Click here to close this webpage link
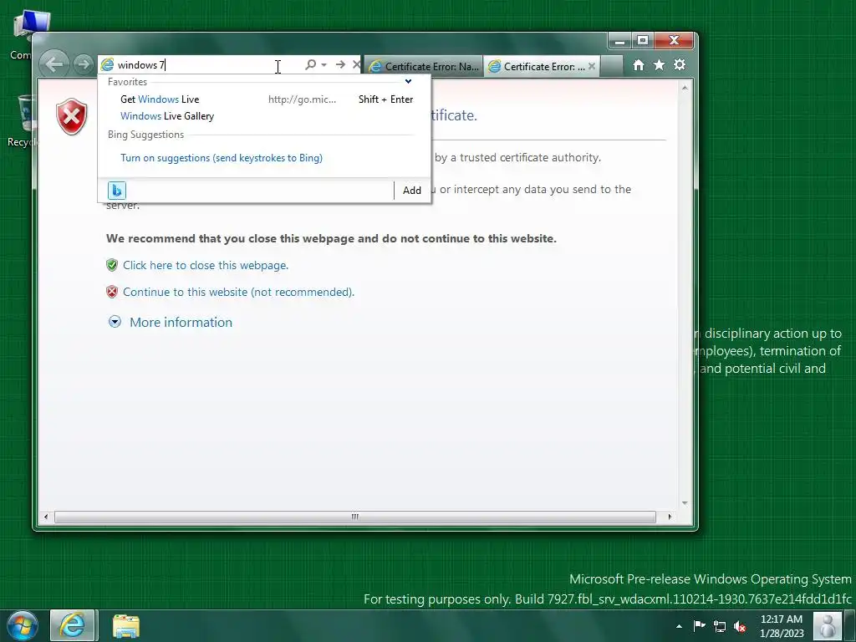The width and height of the screenshot is (856, 642). click(x=206, y=265)
